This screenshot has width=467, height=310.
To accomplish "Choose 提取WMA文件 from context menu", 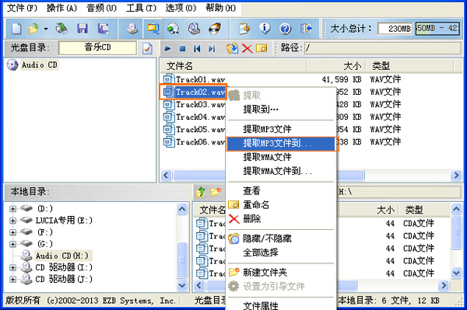I will [281, 157].
